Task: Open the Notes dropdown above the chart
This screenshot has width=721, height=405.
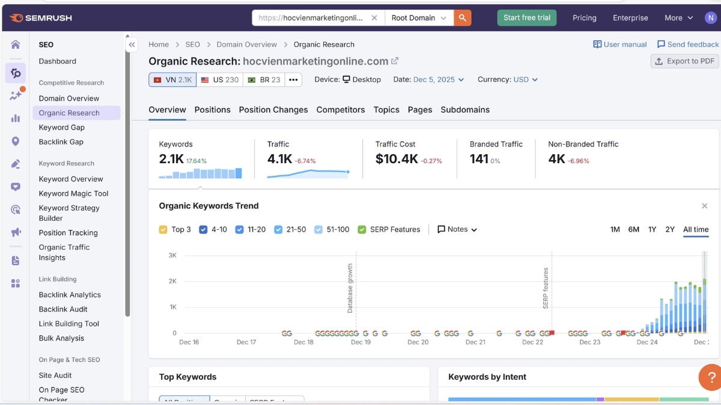Action: pos(458,229)
